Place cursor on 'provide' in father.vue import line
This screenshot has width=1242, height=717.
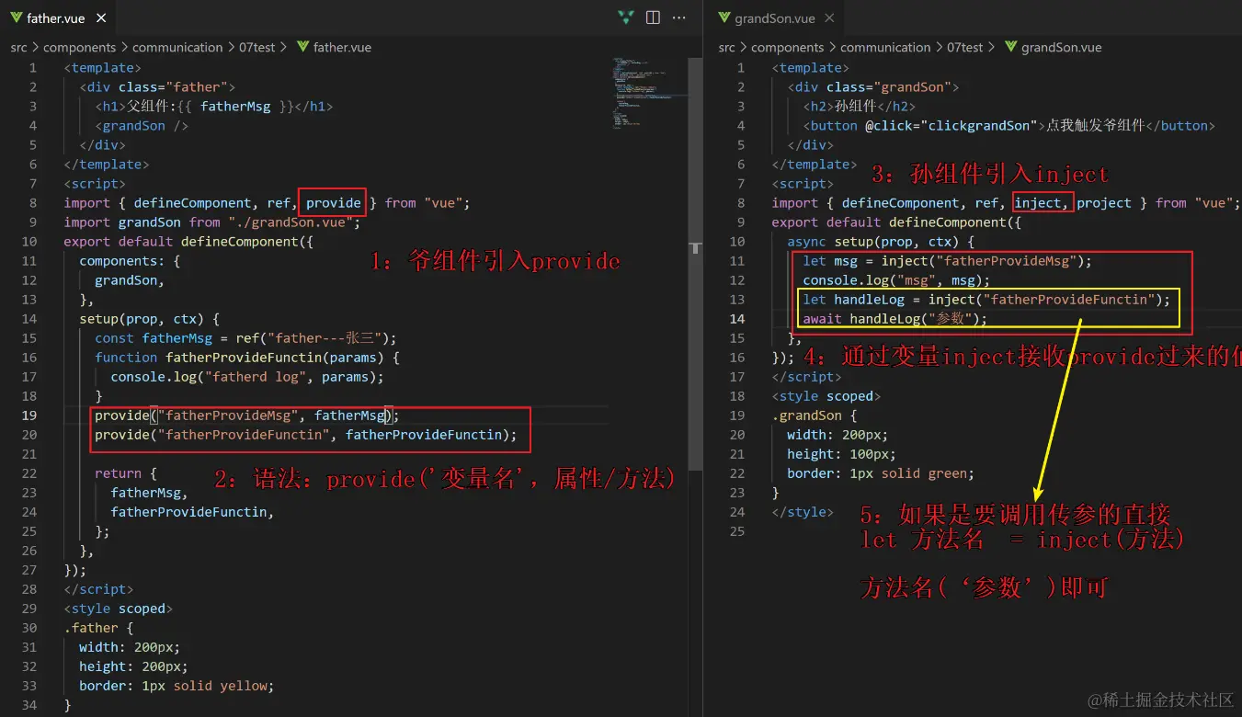(x=333, y=203)
